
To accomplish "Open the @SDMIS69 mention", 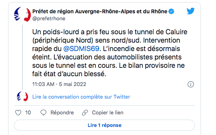I will pos(81,49).
